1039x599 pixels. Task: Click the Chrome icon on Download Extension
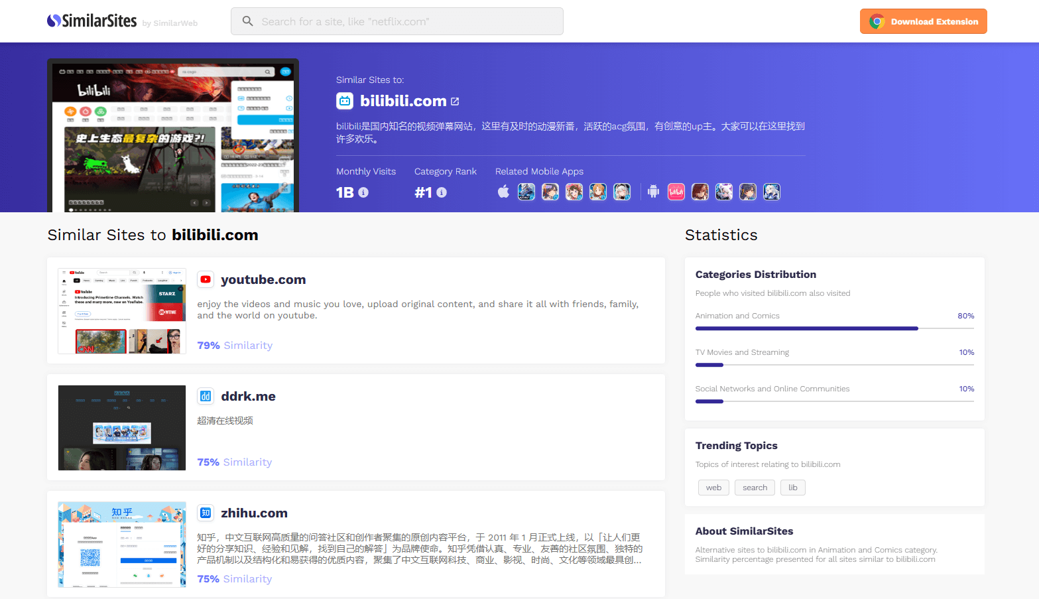[877, 21]
